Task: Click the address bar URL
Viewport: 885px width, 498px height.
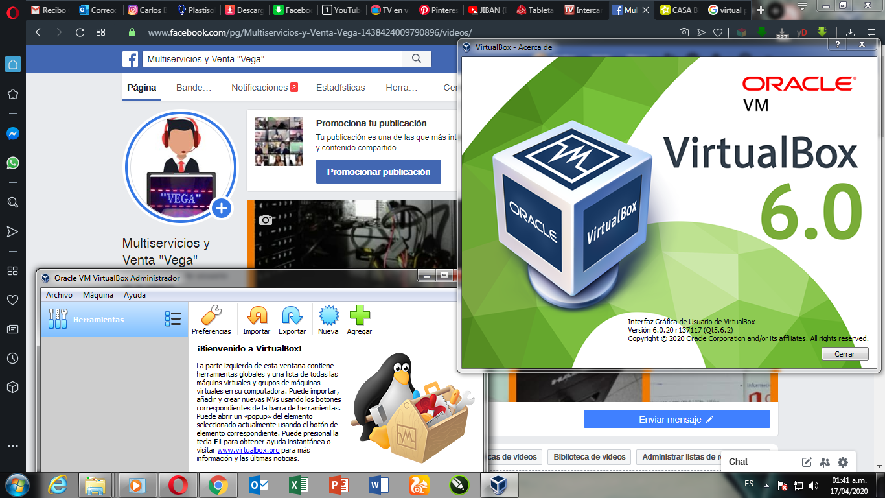Action: tap(310, 32)
